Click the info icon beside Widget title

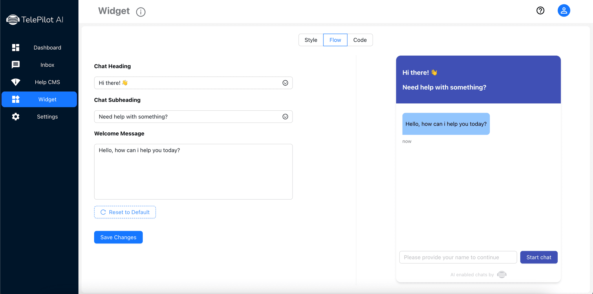point(141,12)
